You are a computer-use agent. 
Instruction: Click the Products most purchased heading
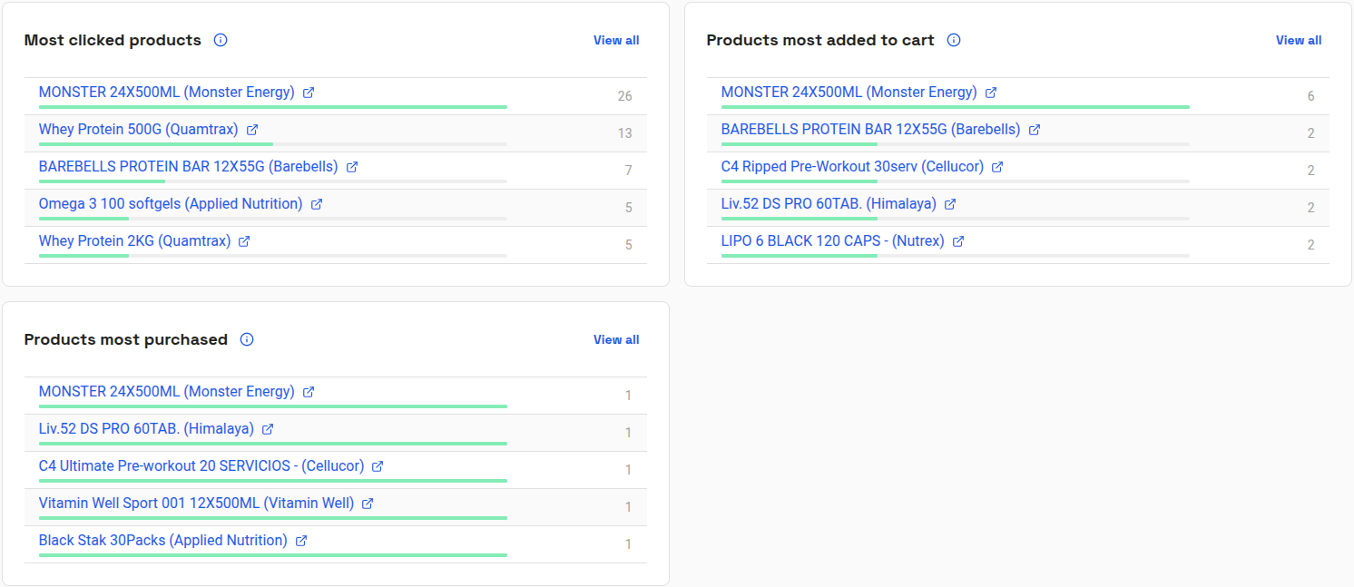(126, 339)
